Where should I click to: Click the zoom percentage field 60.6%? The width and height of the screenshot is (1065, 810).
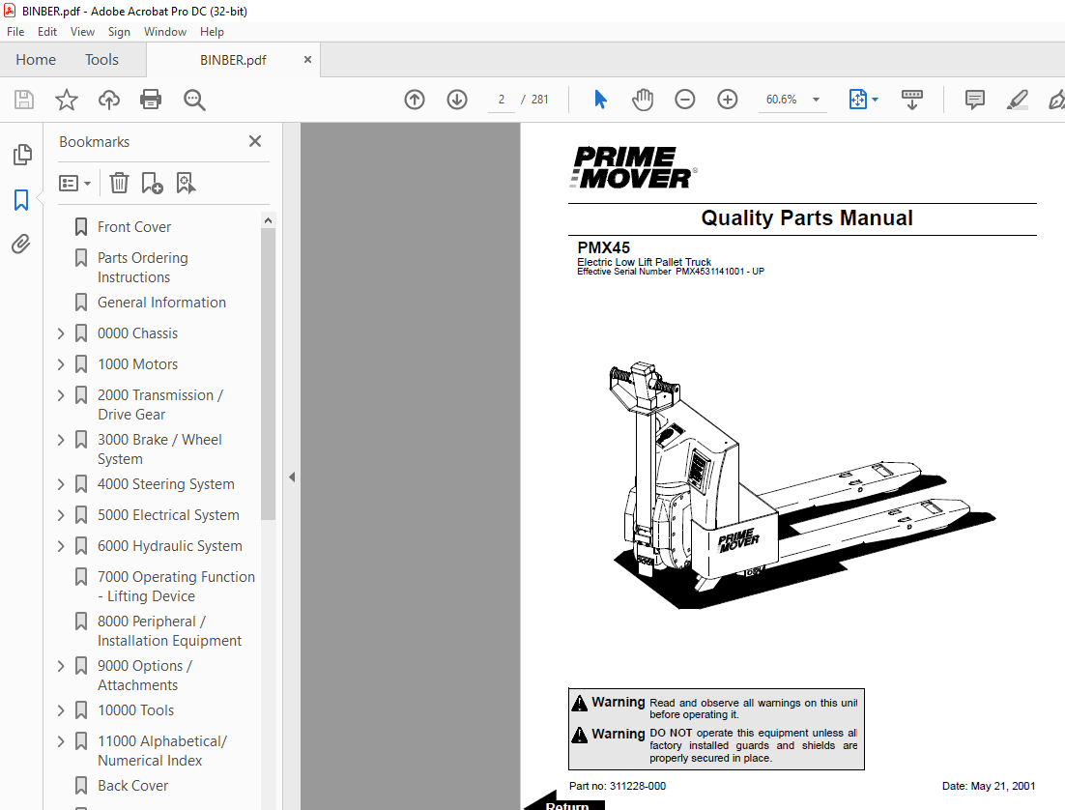coord(781,100)
